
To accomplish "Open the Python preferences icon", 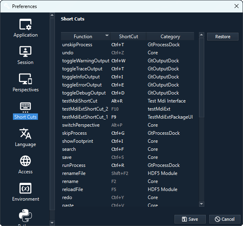I will pos(25,216).
